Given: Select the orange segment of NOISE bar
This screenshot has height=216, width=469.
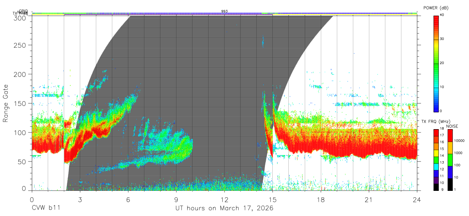Looking at the screenshot, I should tap(450, 148).
